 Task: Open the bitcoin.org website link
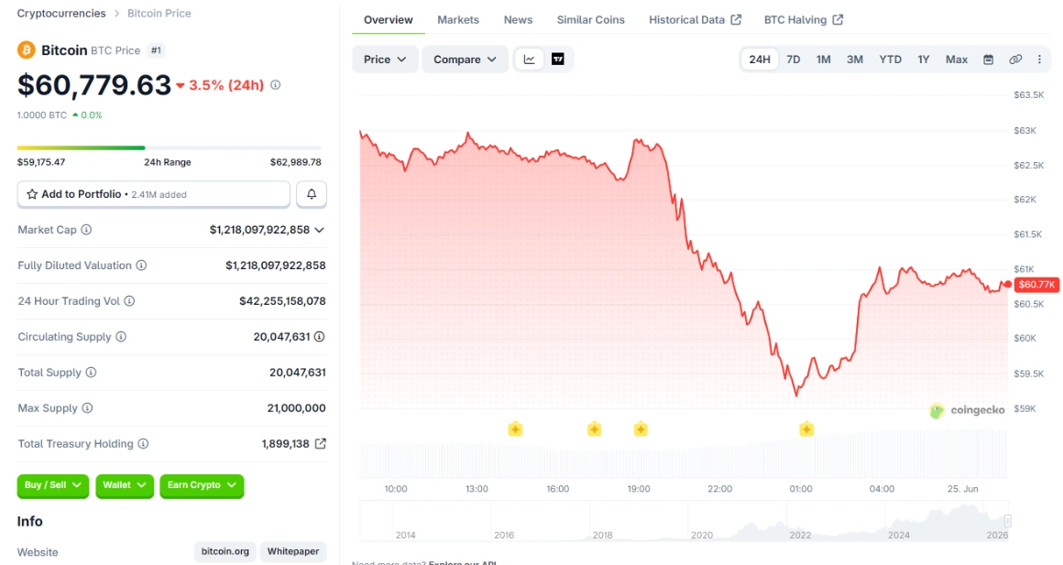225,551
